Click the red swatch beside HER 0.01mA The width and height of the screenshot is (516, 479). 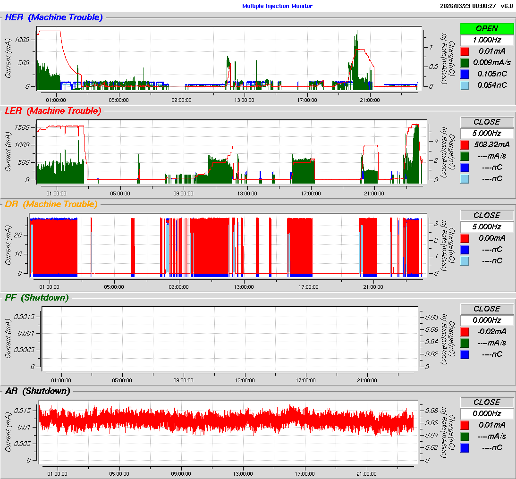[465, 51]
